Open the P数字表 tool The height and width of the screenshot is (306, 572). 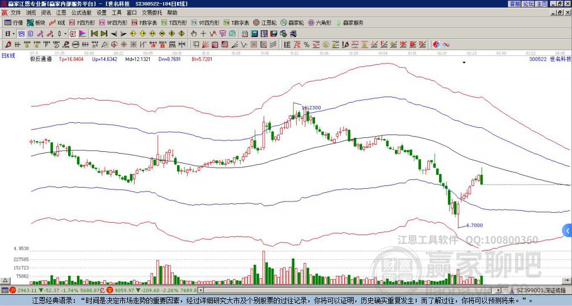pyautogui.click(x=145, y=22)
